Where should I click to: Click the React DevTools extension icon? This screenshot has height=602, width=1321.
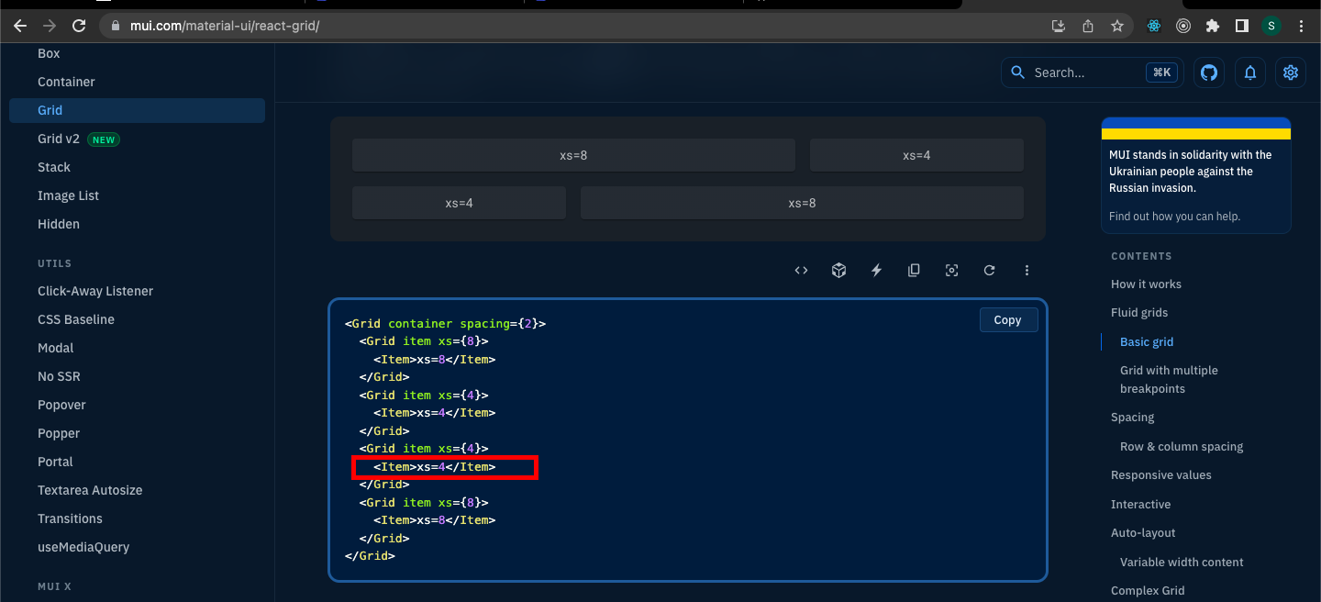pos(1153,26)
